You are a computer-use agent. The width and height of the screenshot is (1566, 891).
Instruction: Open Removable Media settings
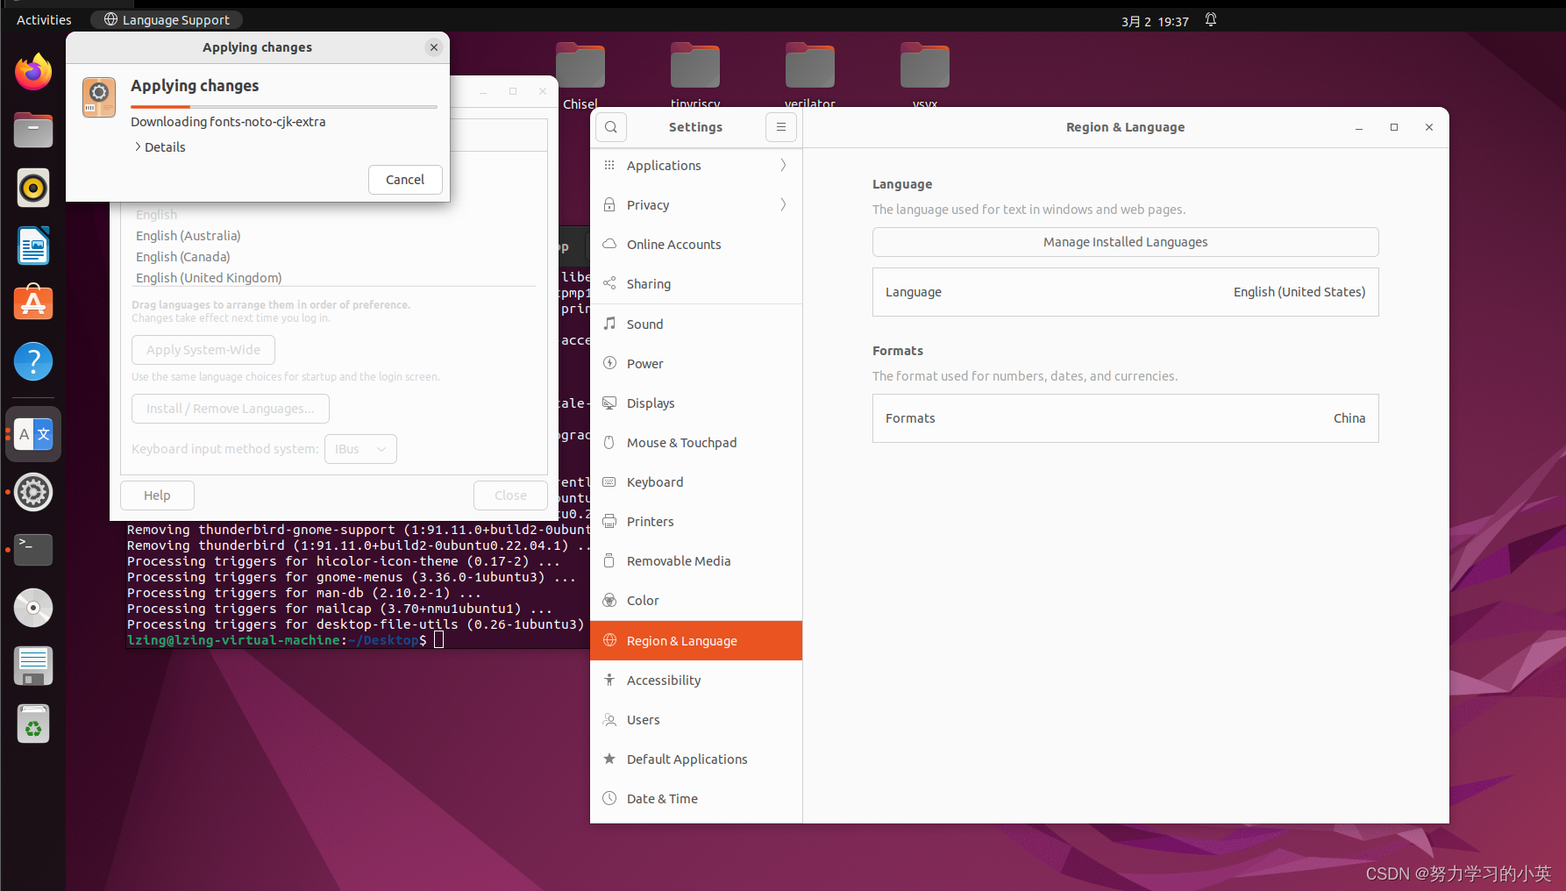679,560
